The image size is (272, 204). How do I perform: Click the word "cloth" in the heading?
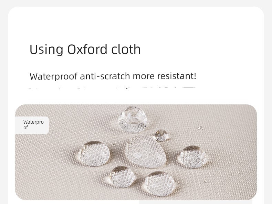coord(126,50)
